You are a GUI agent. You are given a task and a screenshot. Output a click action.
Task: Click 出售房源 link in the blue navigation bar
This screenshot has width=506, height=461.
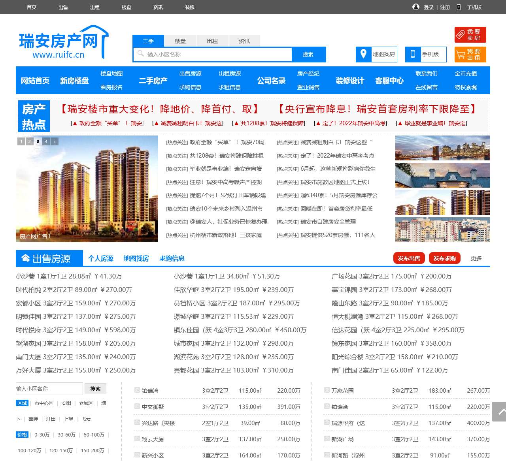(x=191, y=73)
